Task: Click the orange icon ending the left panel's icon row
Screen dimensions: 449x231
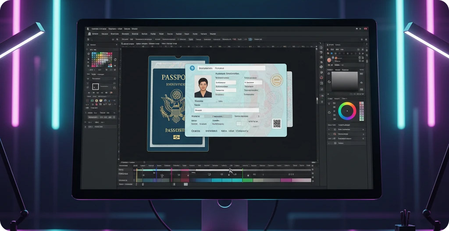Action: [111, 93]
